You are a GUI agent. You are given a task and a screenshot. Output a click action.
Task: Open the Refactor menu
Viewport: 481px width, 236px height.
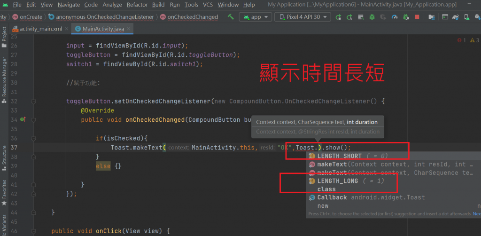(x=137, y=5)
